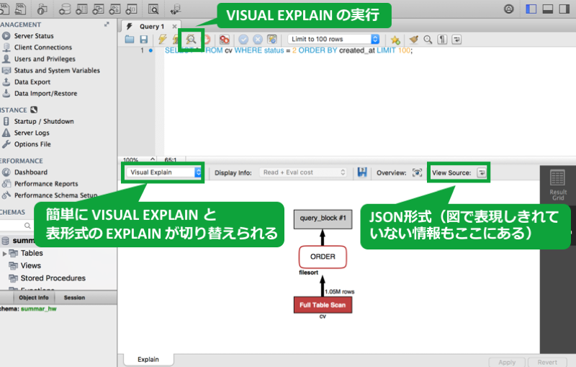Switch to the Session tab
The height and width of the screenshot is (367, 576).
[74, 297]
